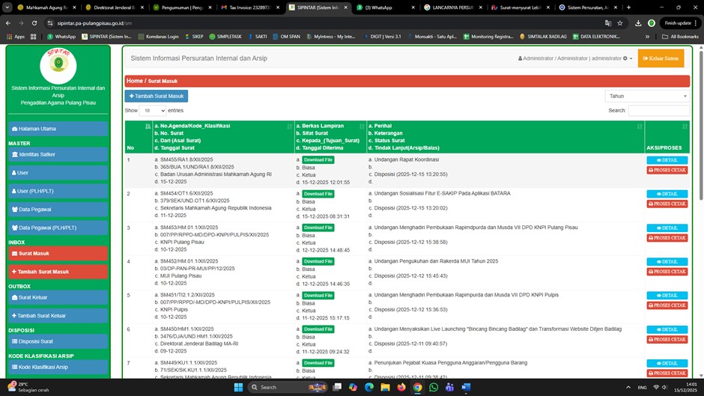Viewport: 704px width, 396px height.
Task: Open the Show entries count dropdown
Action: click(x=154, y=110)
